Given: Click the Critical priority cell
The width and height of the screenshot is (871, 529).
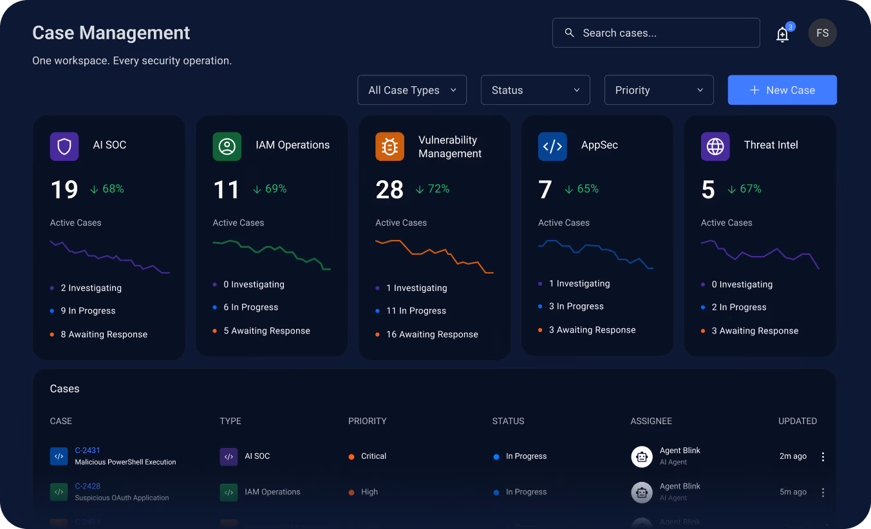Looking at the screenshot, I should 368,456.
